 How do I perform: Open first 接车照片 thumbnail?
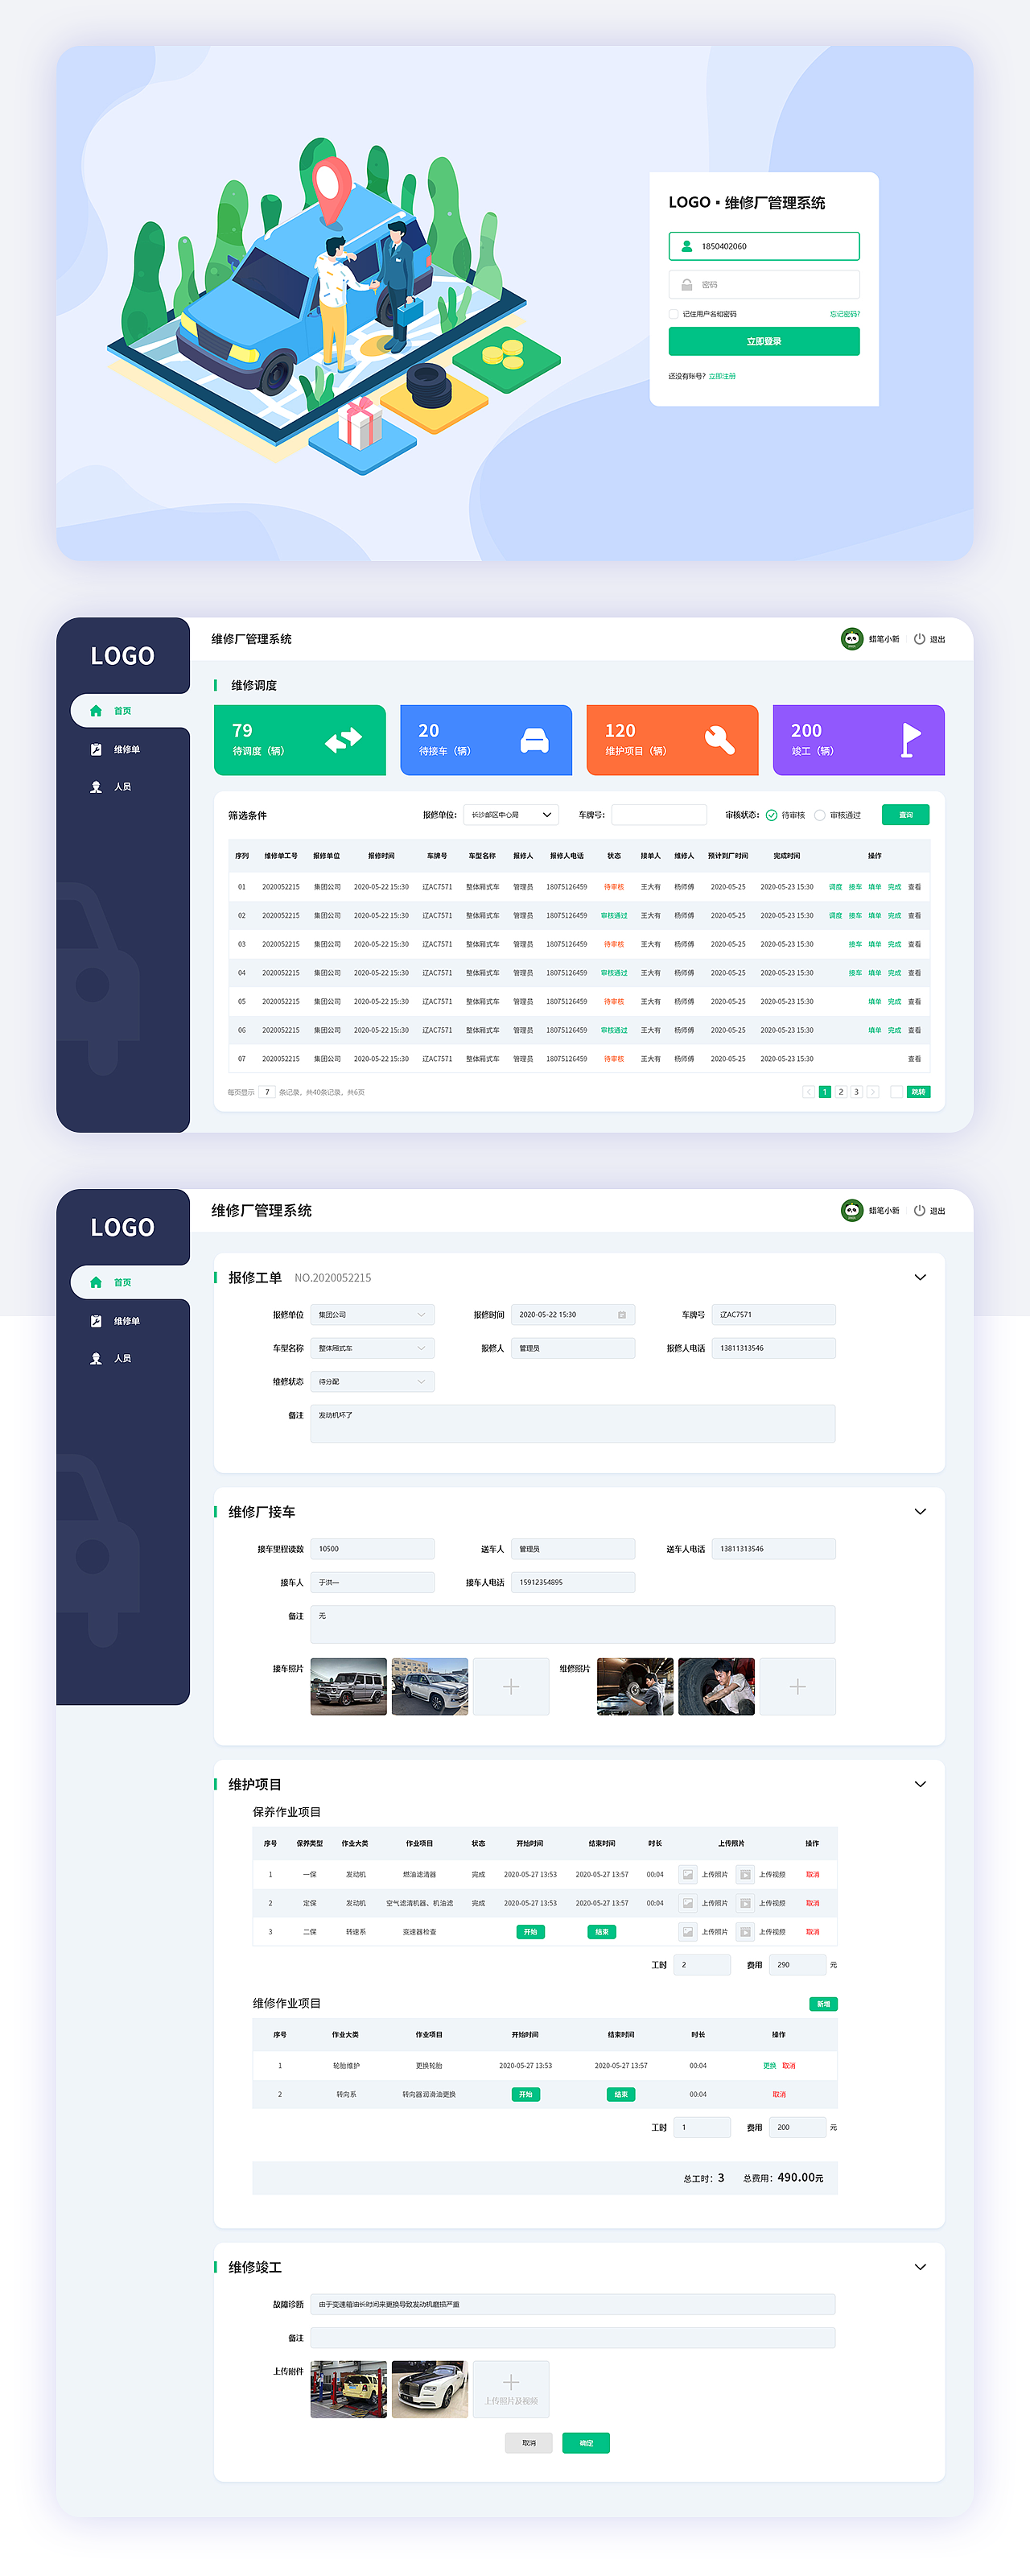tap(348, 1687)
